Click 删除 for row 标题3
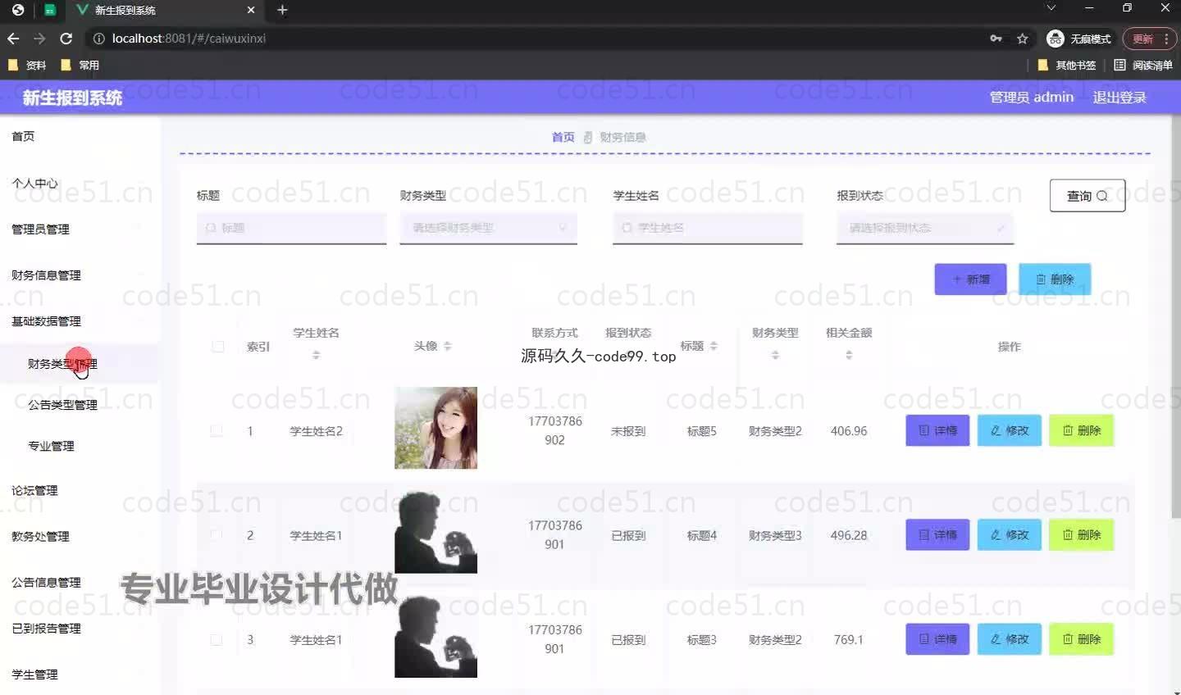 [1082, 638]
